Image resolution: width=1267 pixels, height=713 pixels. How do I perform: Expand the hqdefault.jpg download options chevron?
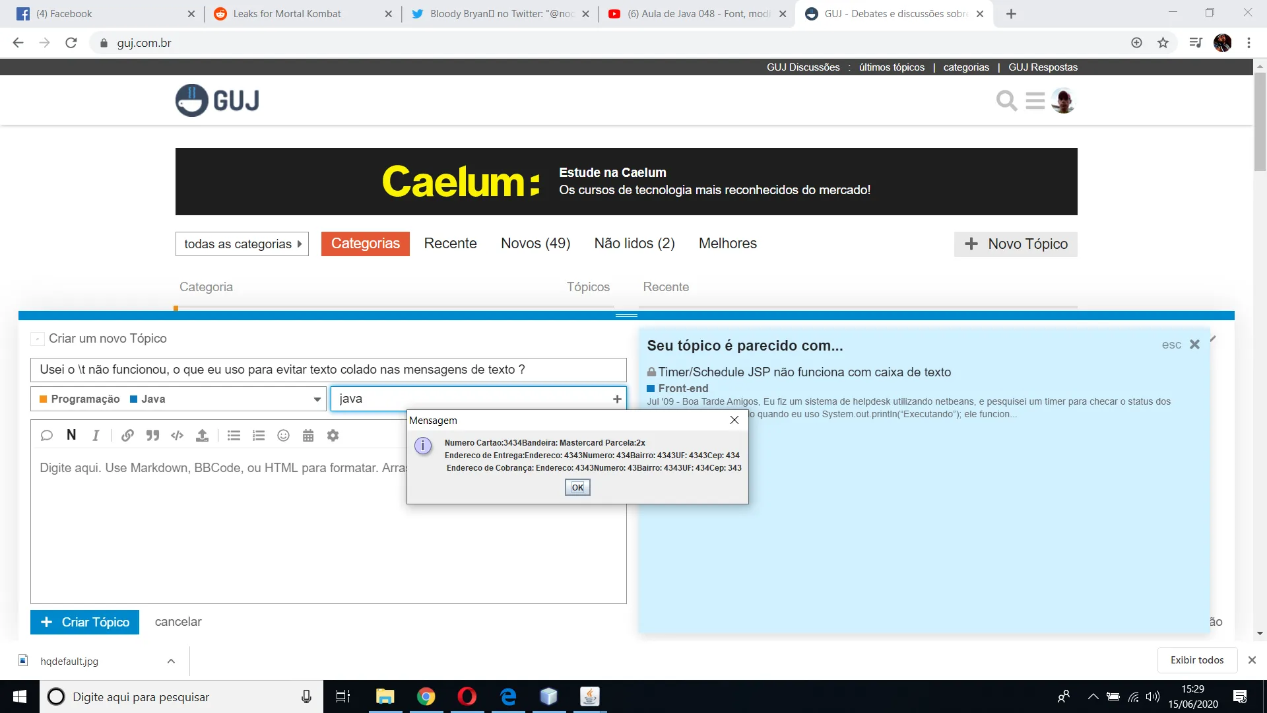tap(171, 661)
